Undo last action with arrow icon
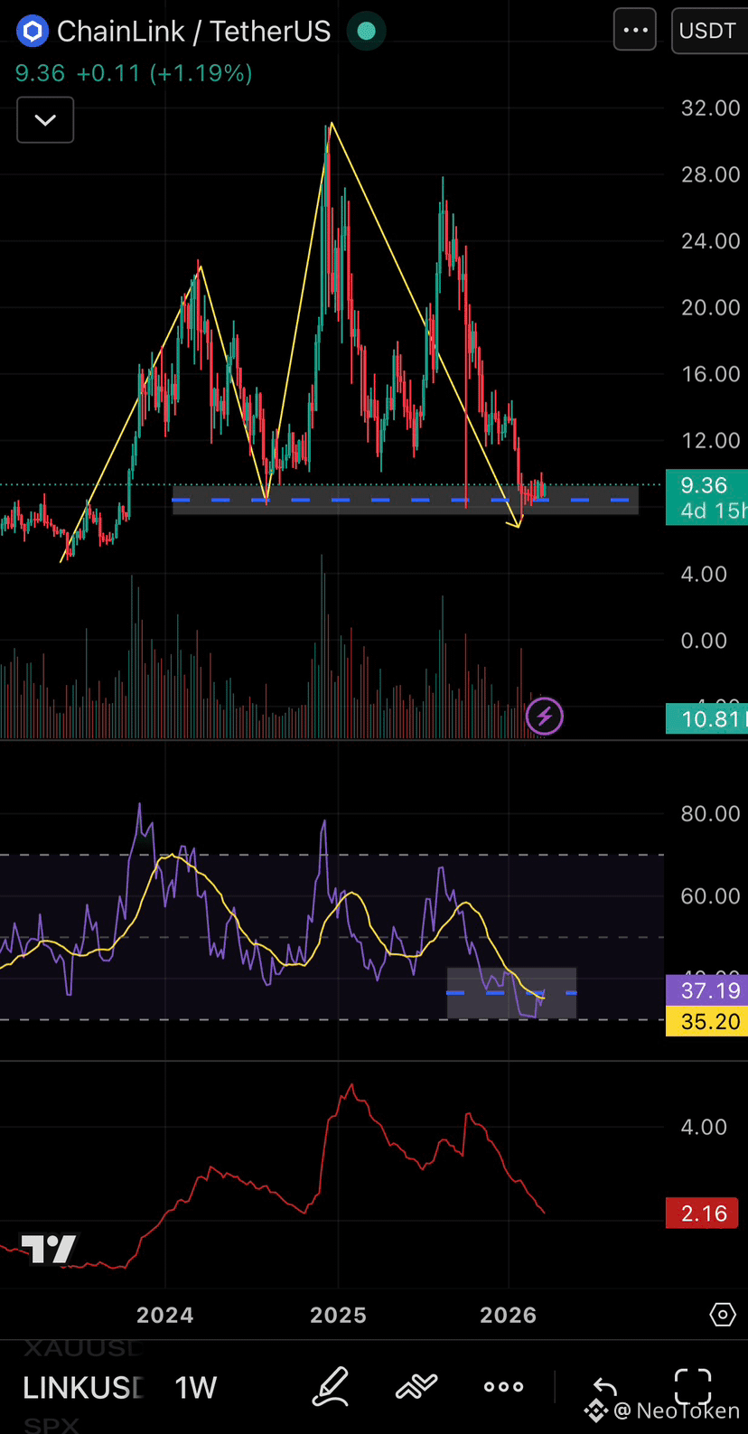 [x=604, y=1388]
